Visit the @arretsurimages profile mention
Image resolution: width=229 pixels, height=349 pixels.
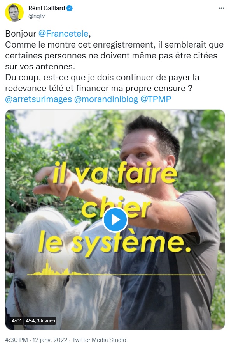38,99
